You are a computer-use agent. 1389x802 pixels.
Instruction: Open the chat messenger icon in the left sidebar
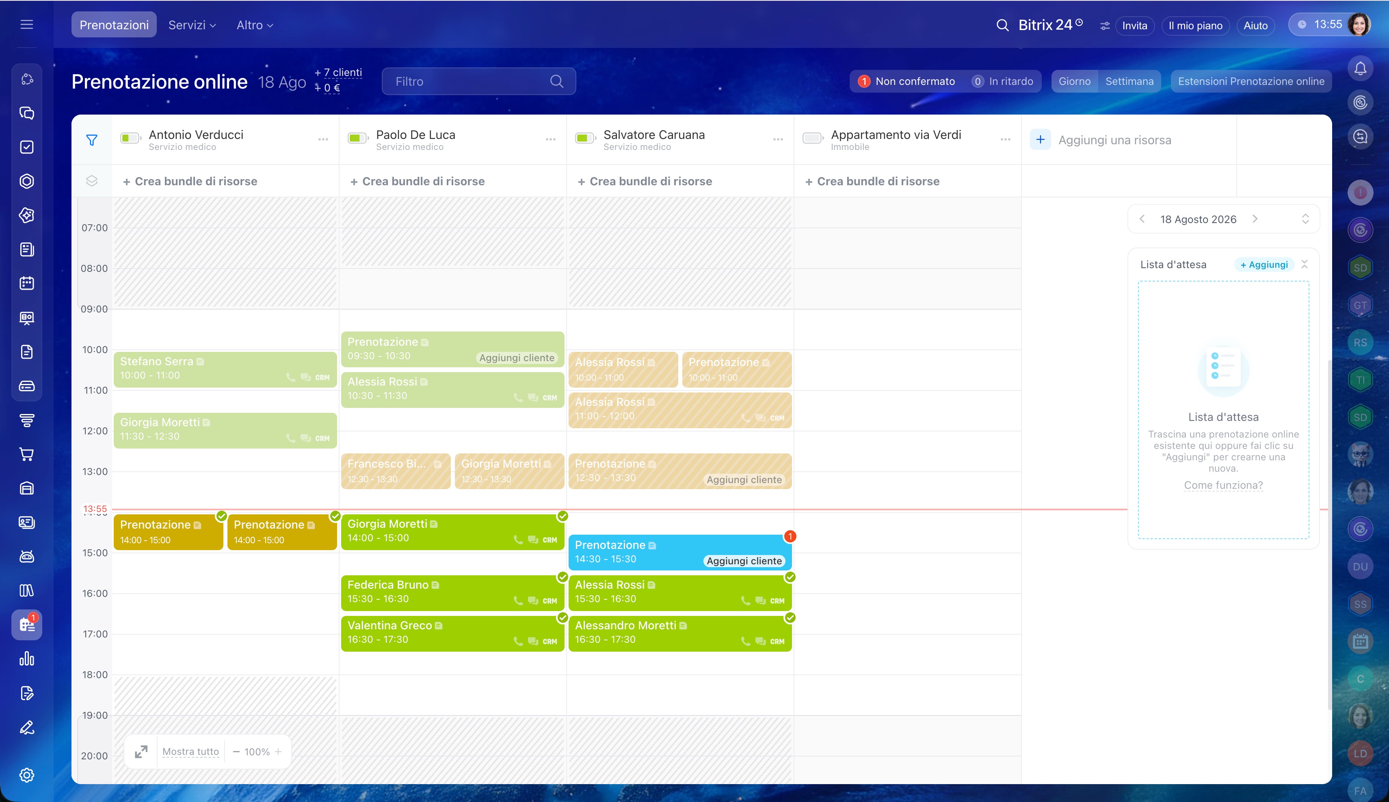click(26, 113)
